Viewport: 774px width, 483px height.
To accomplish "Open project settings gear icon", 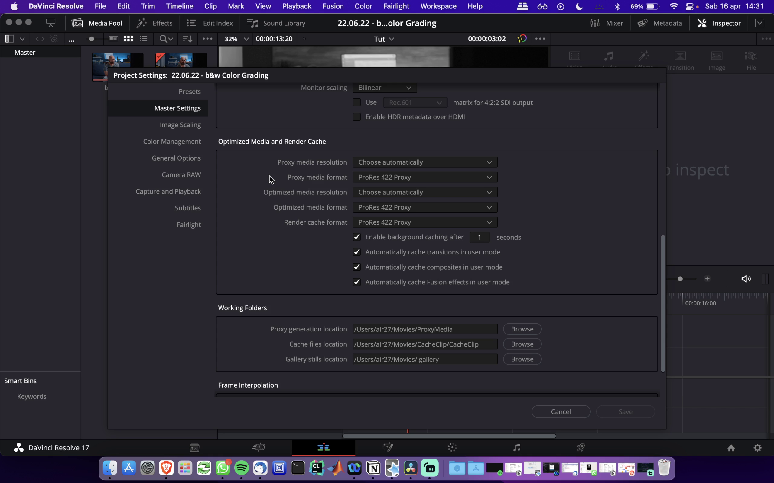I will coord(757,448).
